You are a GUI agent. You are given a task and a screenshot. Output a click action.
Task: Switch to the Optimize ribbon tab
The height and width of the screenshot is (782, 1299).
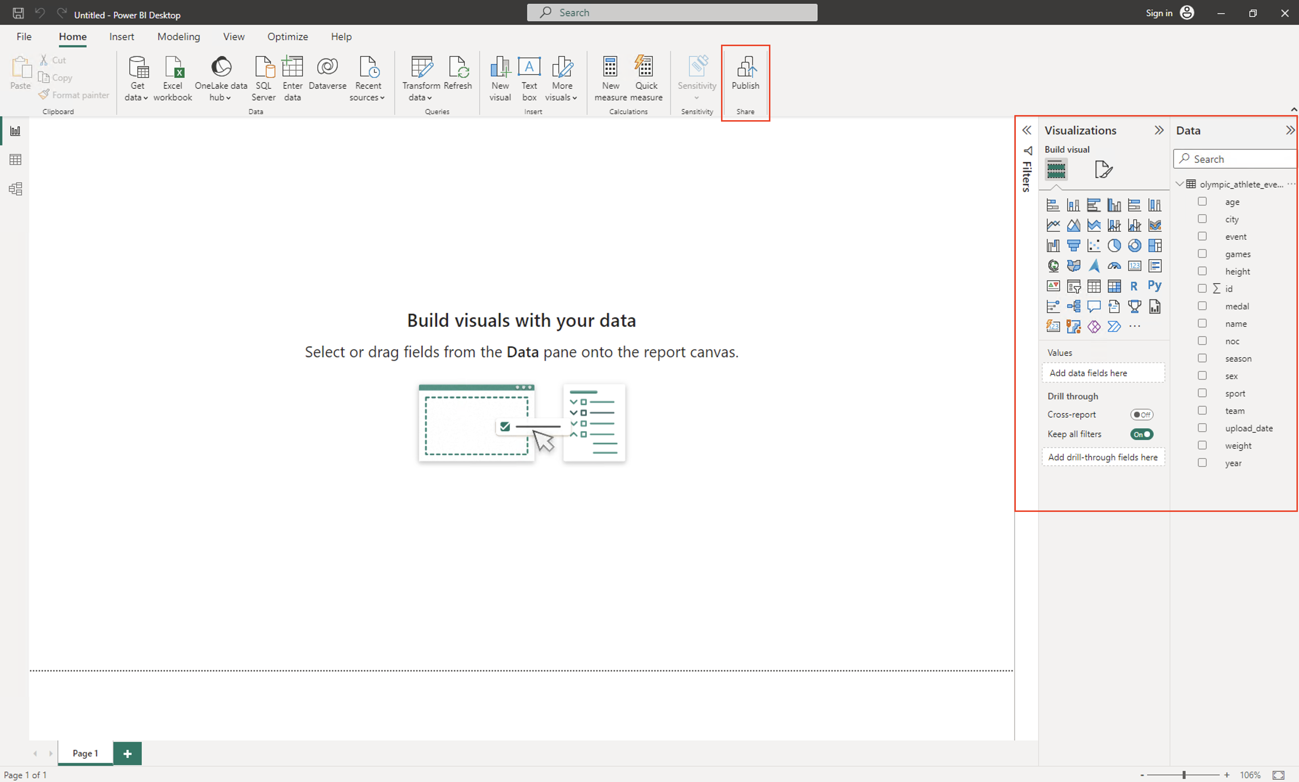287,36
